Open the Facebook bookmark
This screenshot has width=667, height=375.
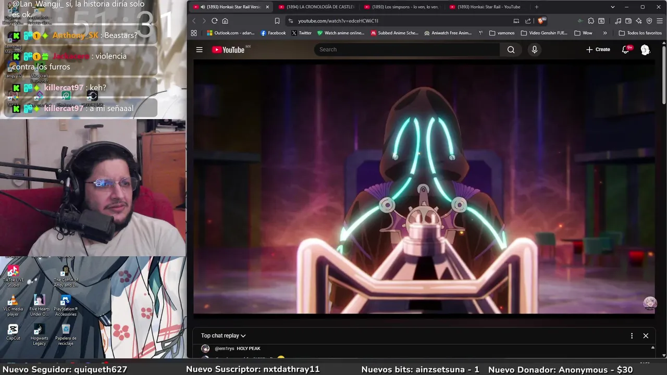click(273, 33)
